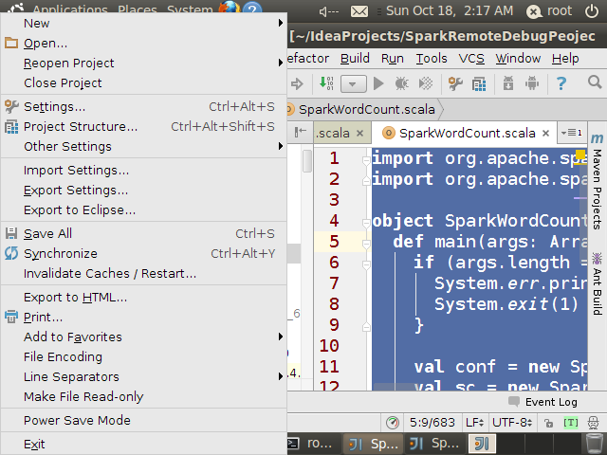Select Export to HTML...
This screenshot has height=455, width=607.
(143, 297)
